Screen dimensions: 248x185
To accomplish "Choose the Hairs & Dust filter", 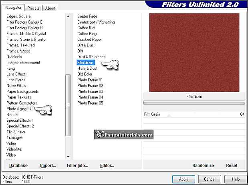I will pyautogui.click(x=87, y=68).
